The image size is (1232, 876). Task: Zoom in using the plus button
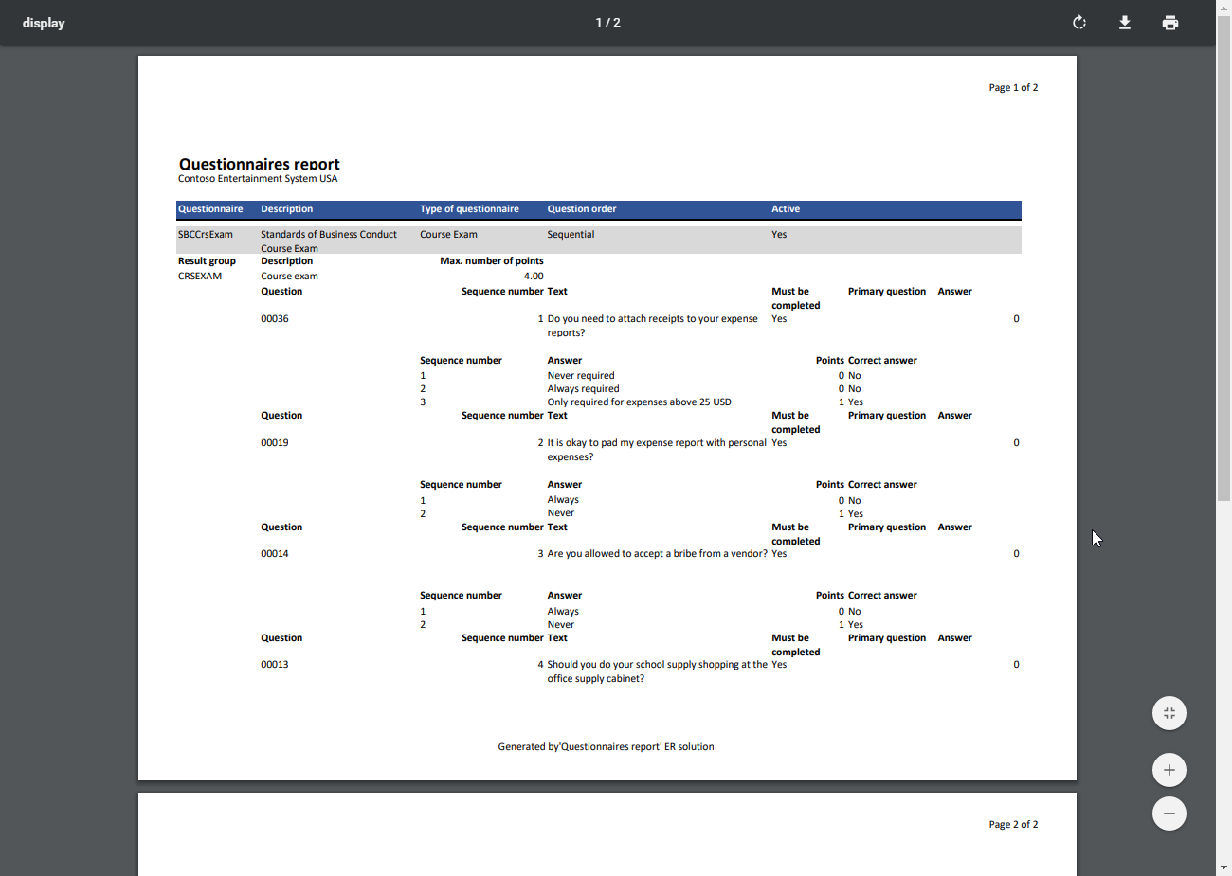1169,769
